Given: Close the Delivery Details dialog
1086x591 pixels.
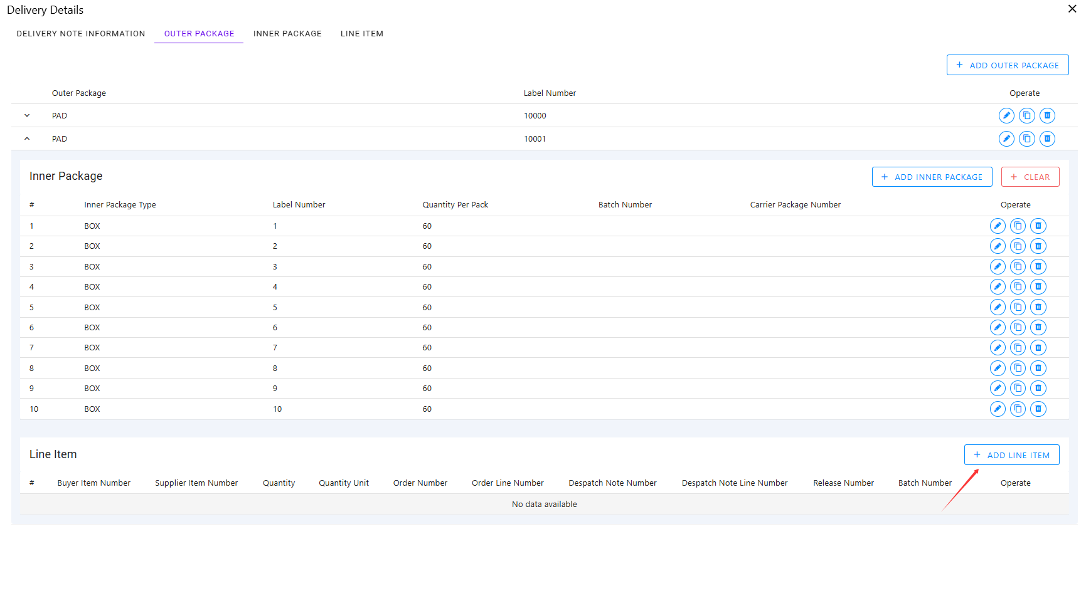Looking at the screenshot, I should [1072, 9].
